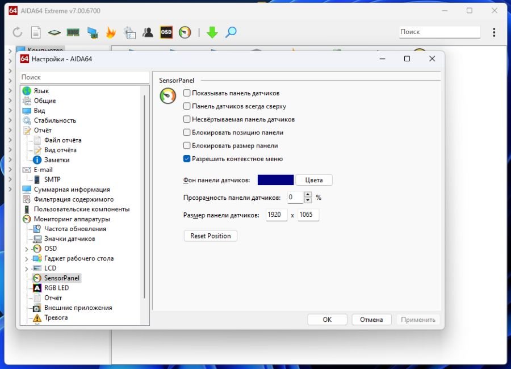The height and width of the screenshot is (369, 511).
Task: Expand the LCD tree node
Action: 26,269
